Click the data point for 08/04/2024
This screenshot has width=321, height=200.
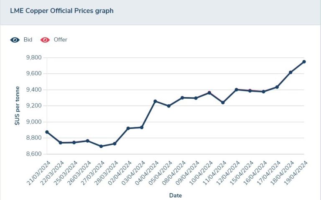[x=182, y=97]
